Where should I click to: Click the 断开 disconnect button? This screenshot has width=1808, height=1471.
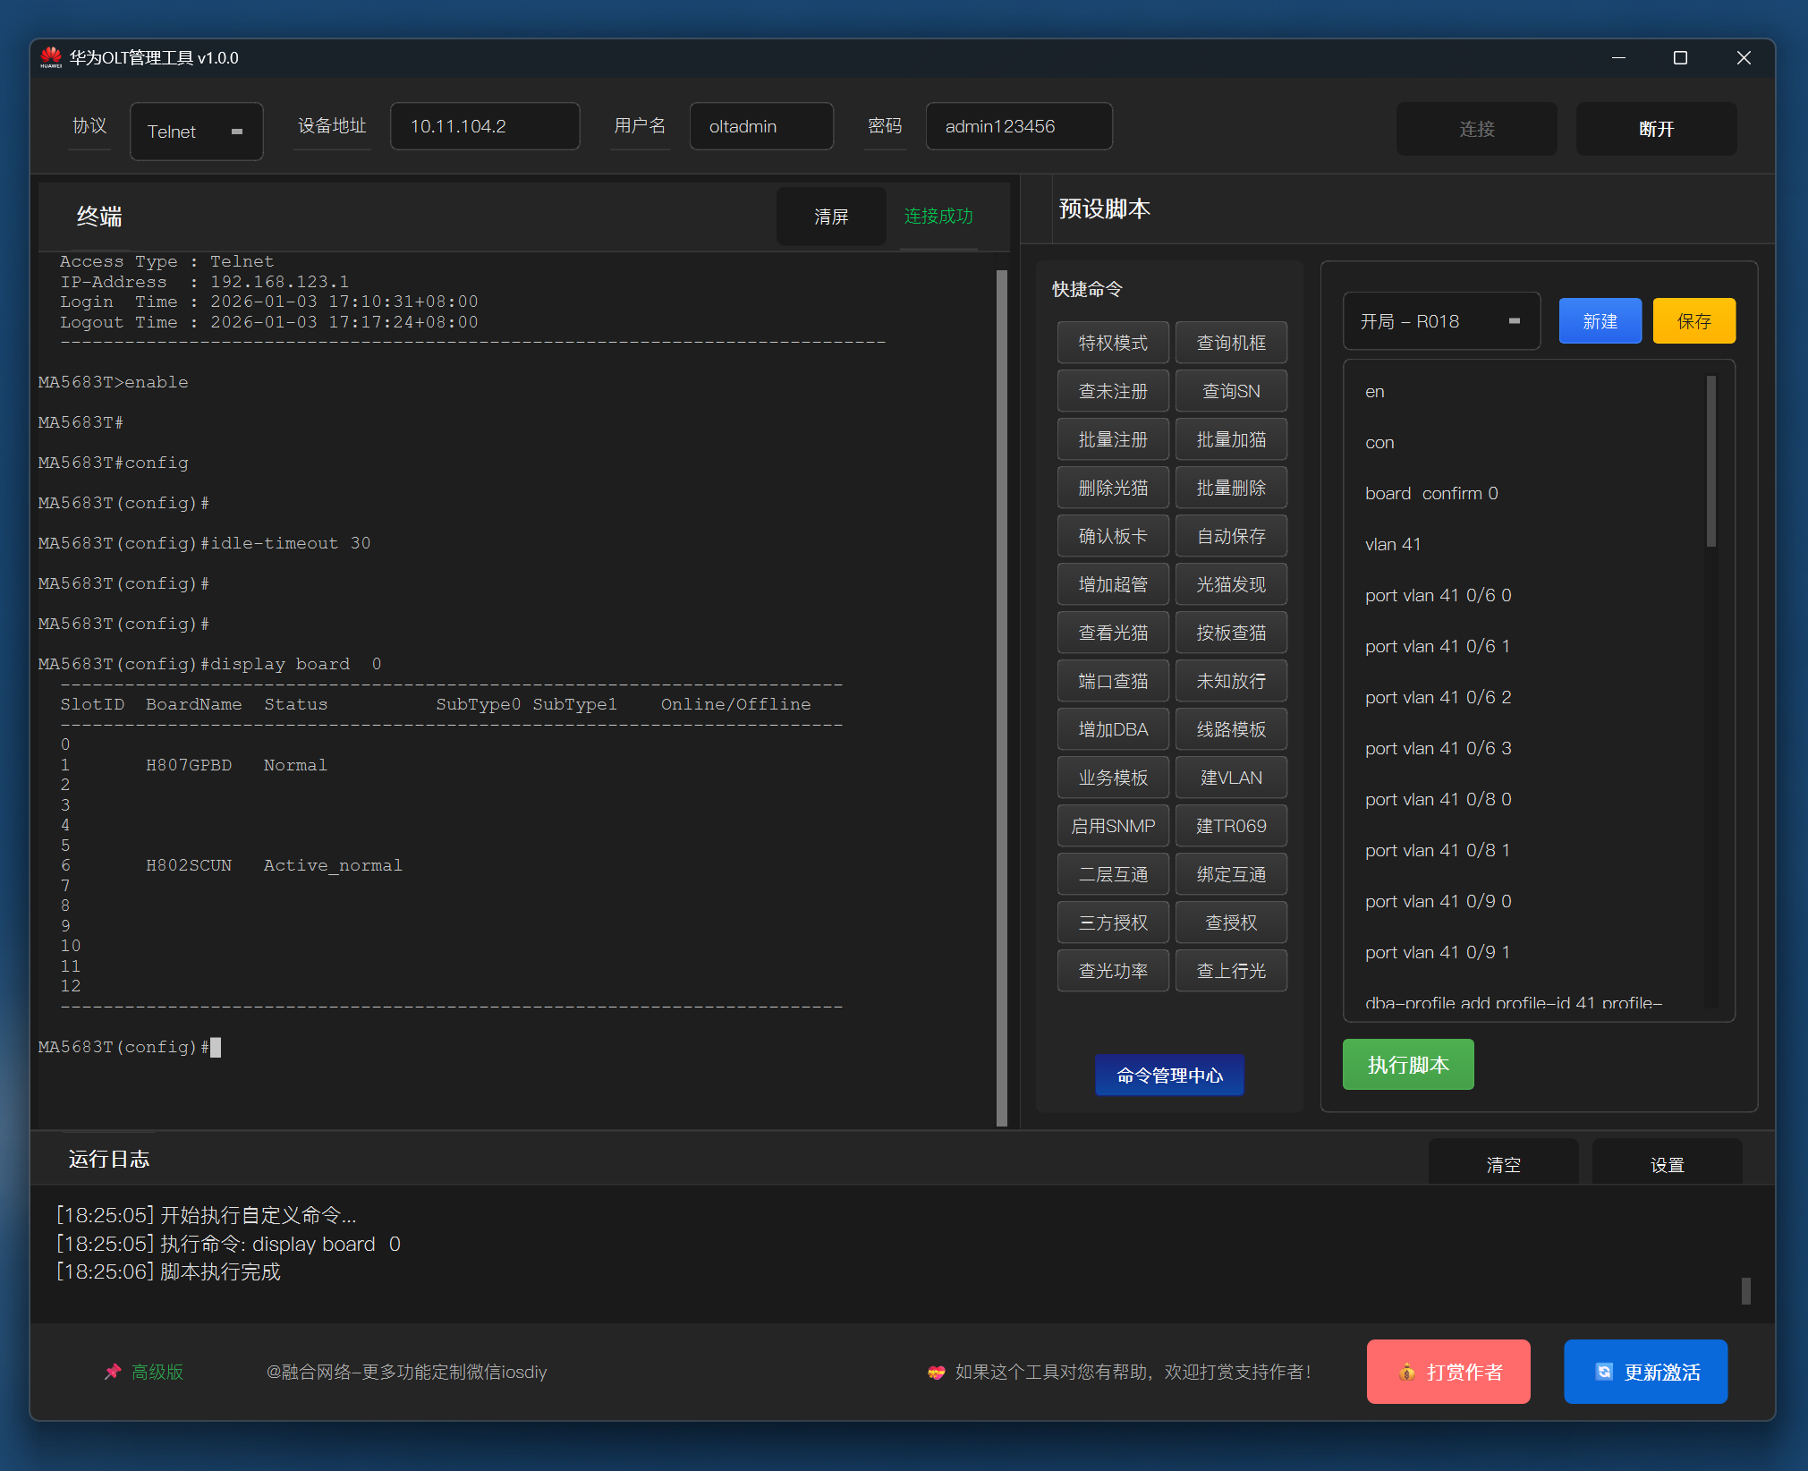pos(1656,129)
